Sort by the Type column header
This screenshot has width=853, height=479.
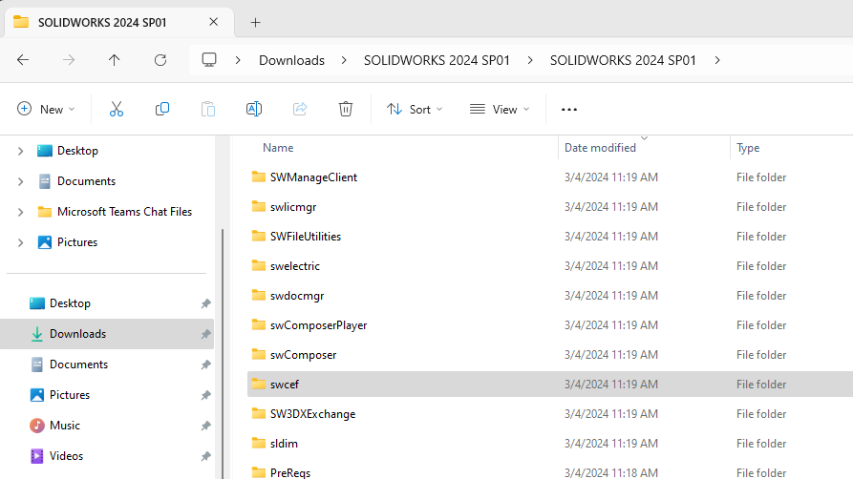748,148
